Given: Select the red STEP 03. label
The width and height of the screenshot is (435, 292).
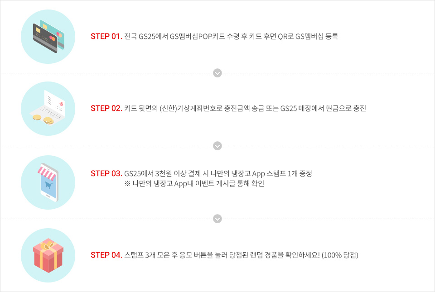Looking at the screenshot, I should (x=106, y=173).
